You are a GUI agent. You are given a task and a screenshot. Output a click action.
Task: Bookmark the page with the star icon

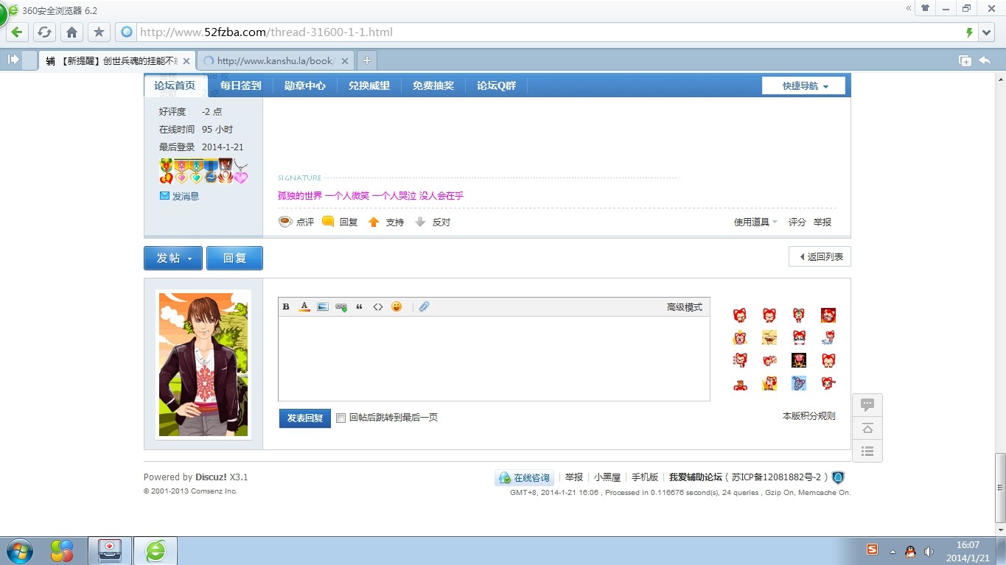[99, 32]
